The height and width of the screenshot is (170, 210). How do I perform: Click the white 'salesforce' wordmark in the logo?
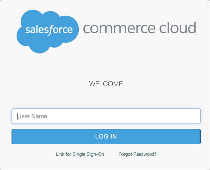[49, 30]
